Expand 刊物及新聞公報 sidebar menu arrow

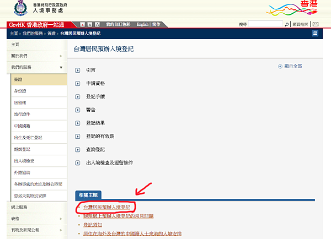61,230
